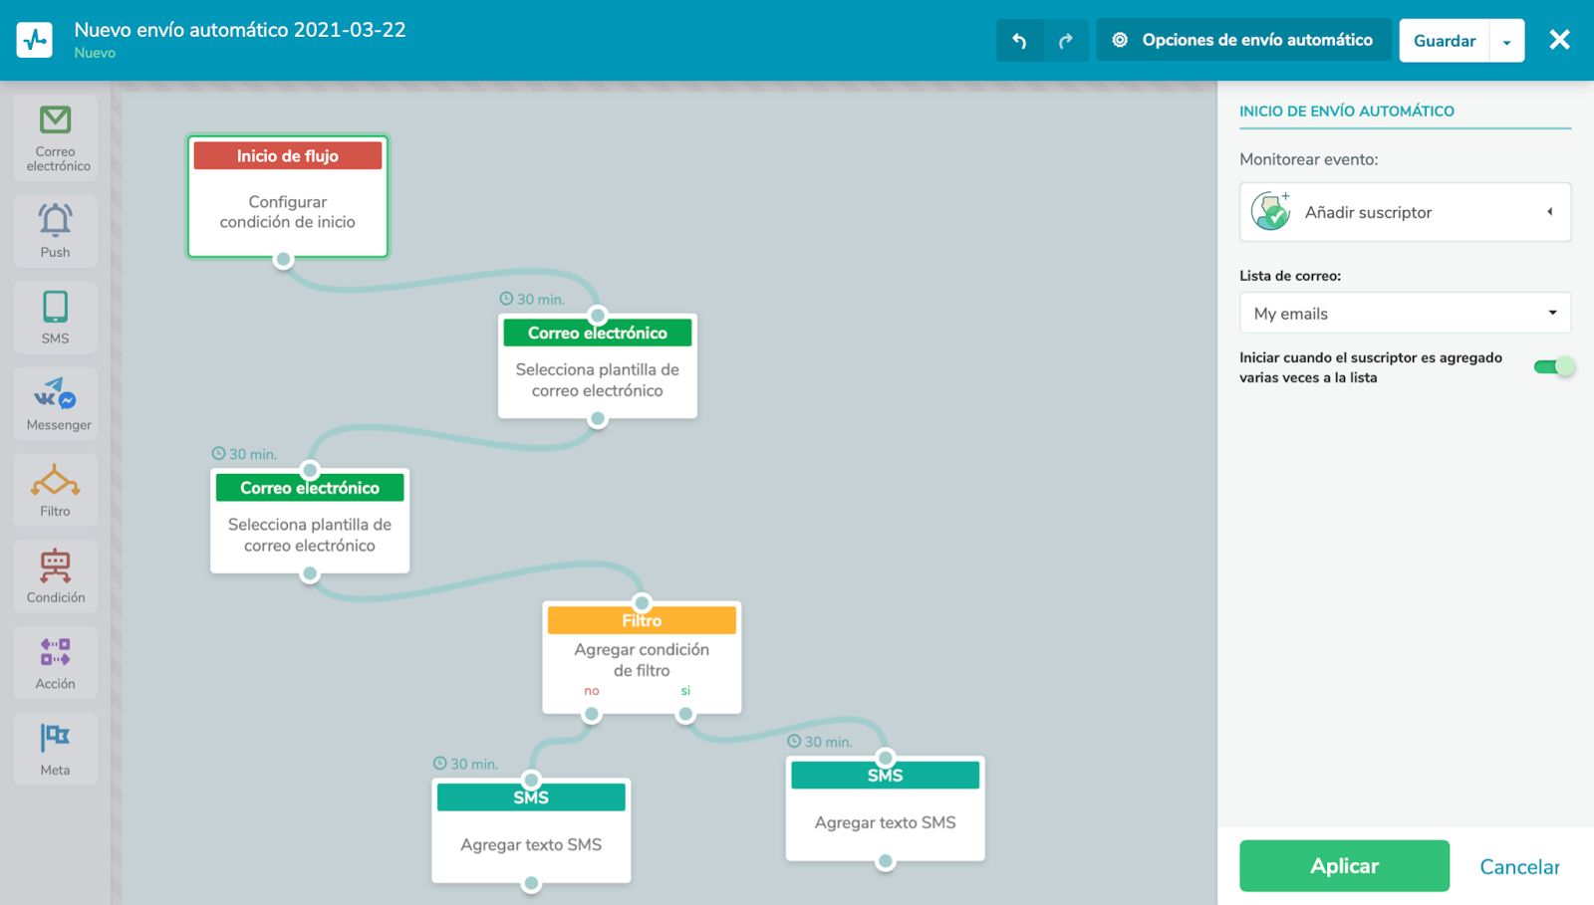Select the Push notification block
The image size is (1594, 905).
(55, 230)
